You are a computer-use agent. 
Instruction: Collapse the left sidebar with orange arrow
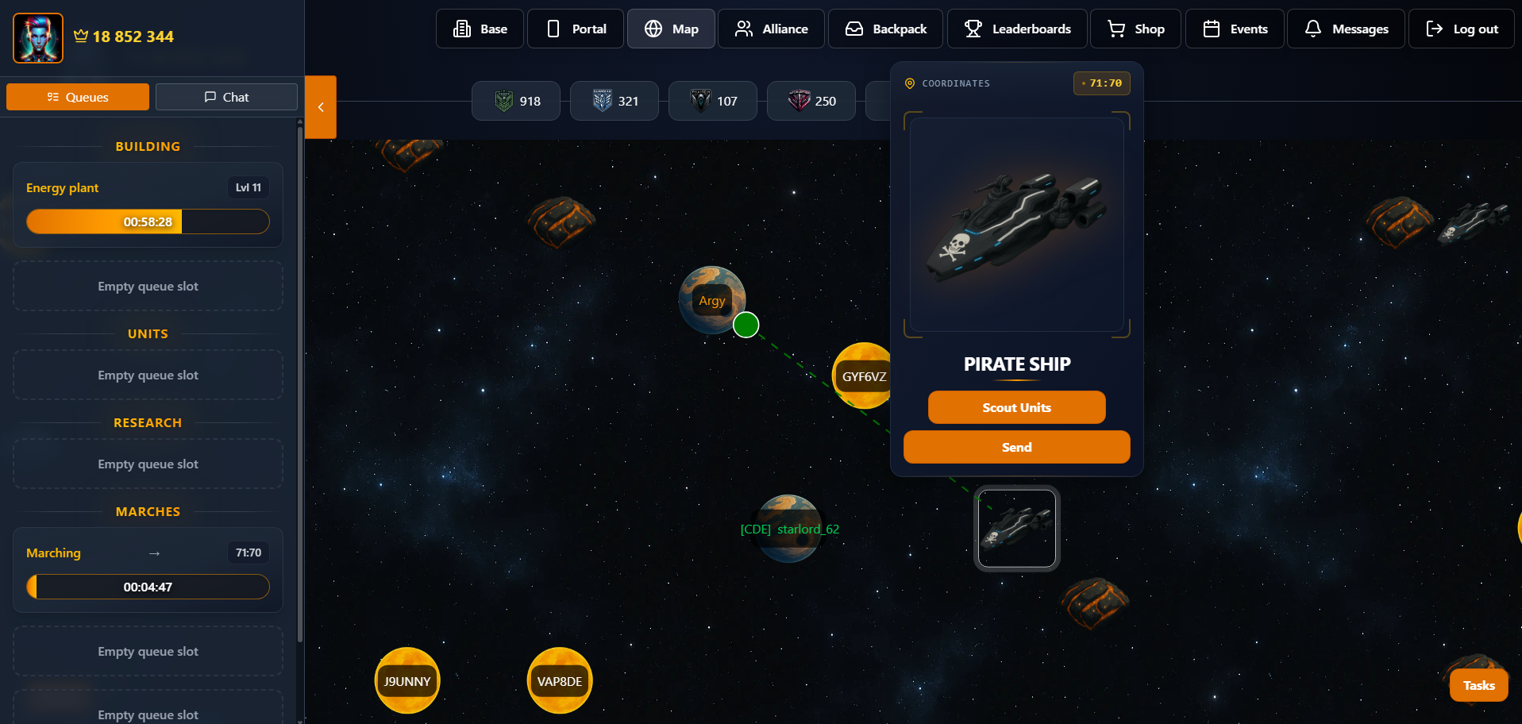[x=321, y=107]
